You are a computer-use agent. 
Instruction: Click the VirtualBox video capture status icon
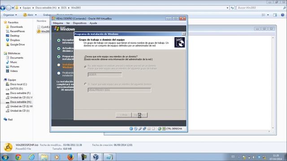pos(153,129)
